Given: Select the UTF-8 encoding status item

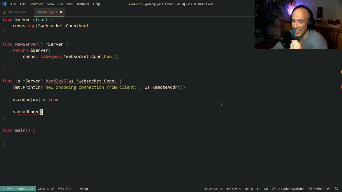Looking at the screenshot, I should pos(249,189).
